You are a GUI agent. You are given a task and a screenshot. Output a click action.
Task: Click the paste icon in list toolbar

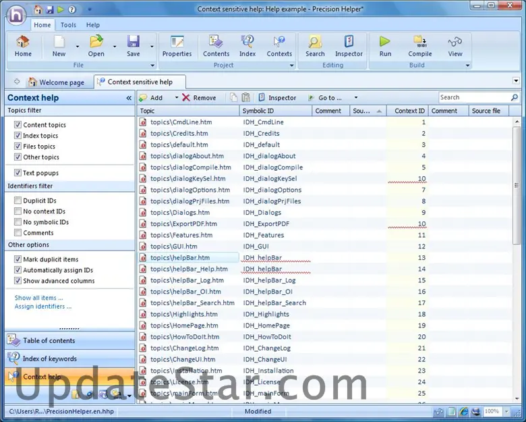click(x=246, y=97)
